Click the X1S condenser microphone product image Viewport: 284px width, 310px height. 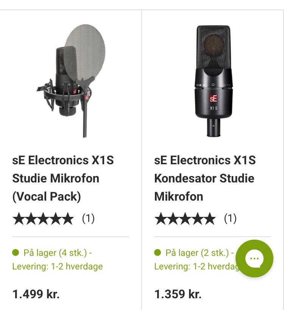(213, 80)
